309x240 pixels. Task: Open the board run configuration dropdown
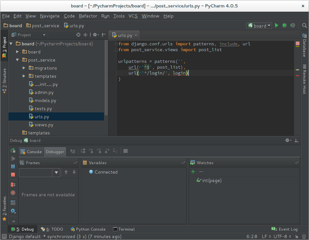(259, 26)
